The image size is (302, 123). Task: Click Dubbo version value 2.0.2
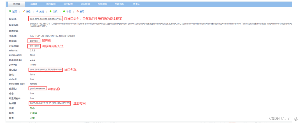[x=32, y=60]
